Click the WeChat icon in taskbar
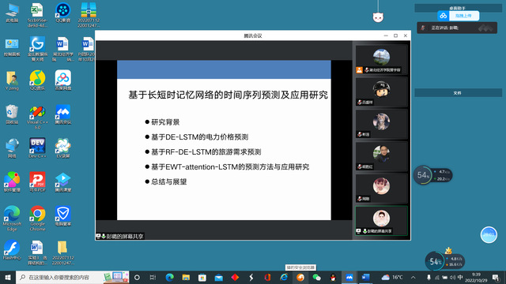 tap(316, 277)
